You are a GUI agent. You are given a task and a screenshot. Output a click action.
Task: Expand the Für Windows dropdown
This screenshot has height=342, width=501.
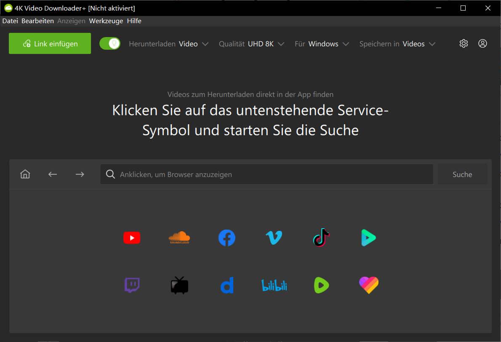pos(322,44)
